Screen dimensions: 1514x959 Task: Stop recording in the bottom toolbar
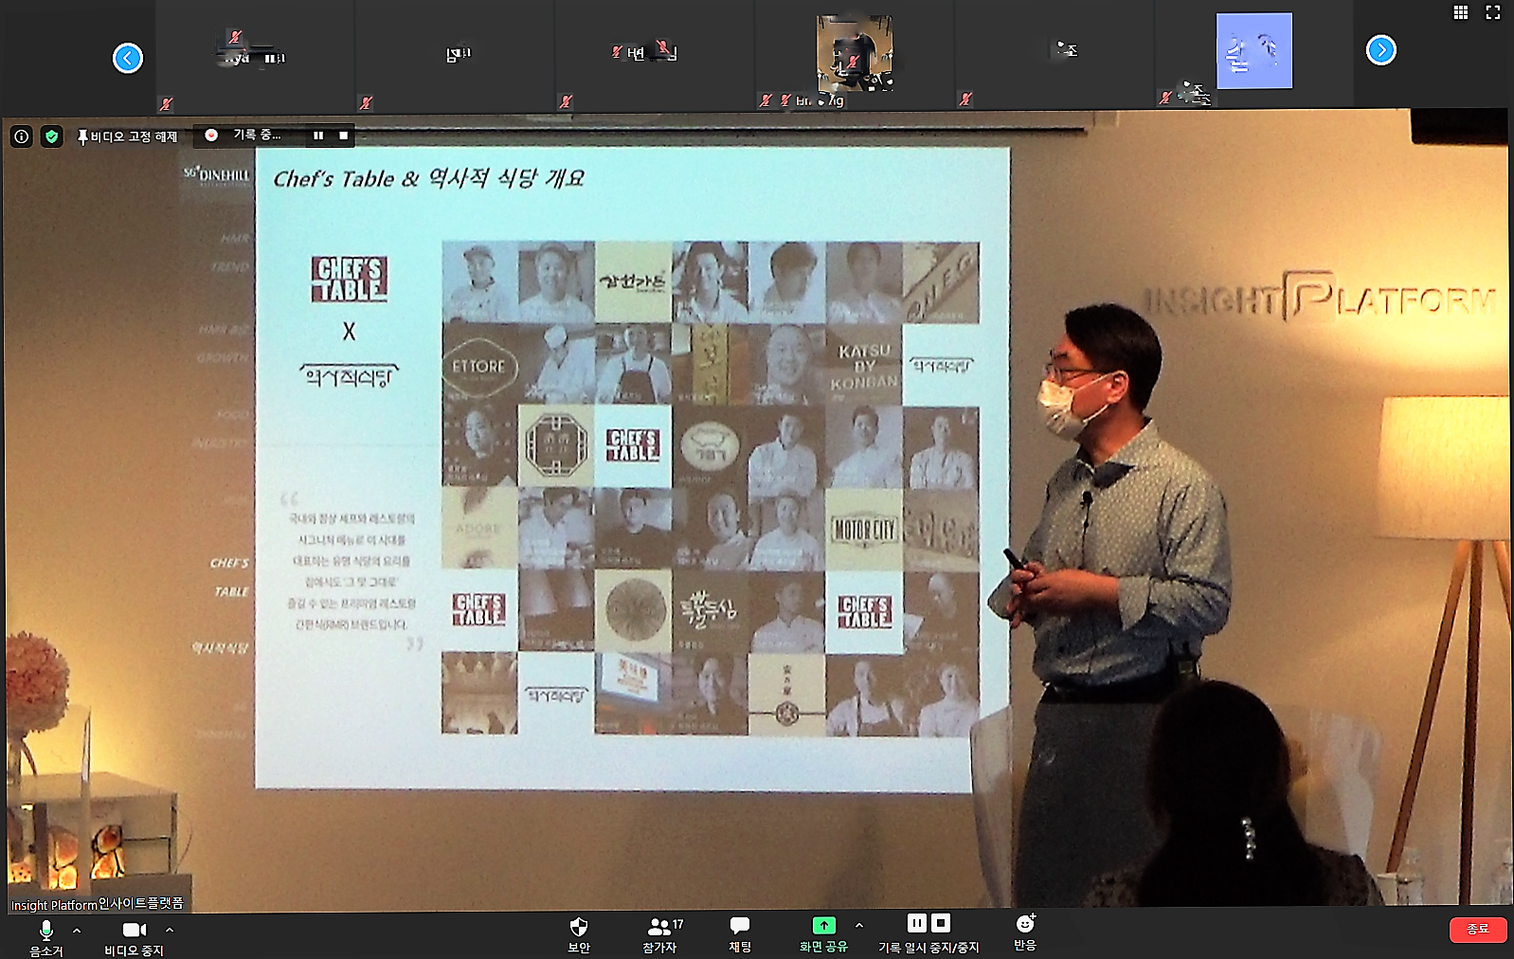[941, 923]
